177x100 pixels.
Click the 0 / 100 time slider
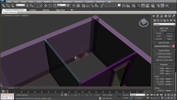[11, 88]
